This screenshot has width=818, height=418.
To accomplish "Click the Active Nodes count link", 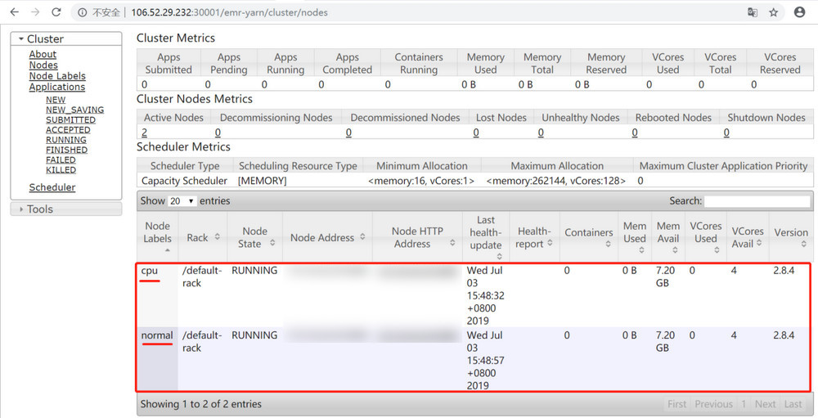I will coord(145,133).
